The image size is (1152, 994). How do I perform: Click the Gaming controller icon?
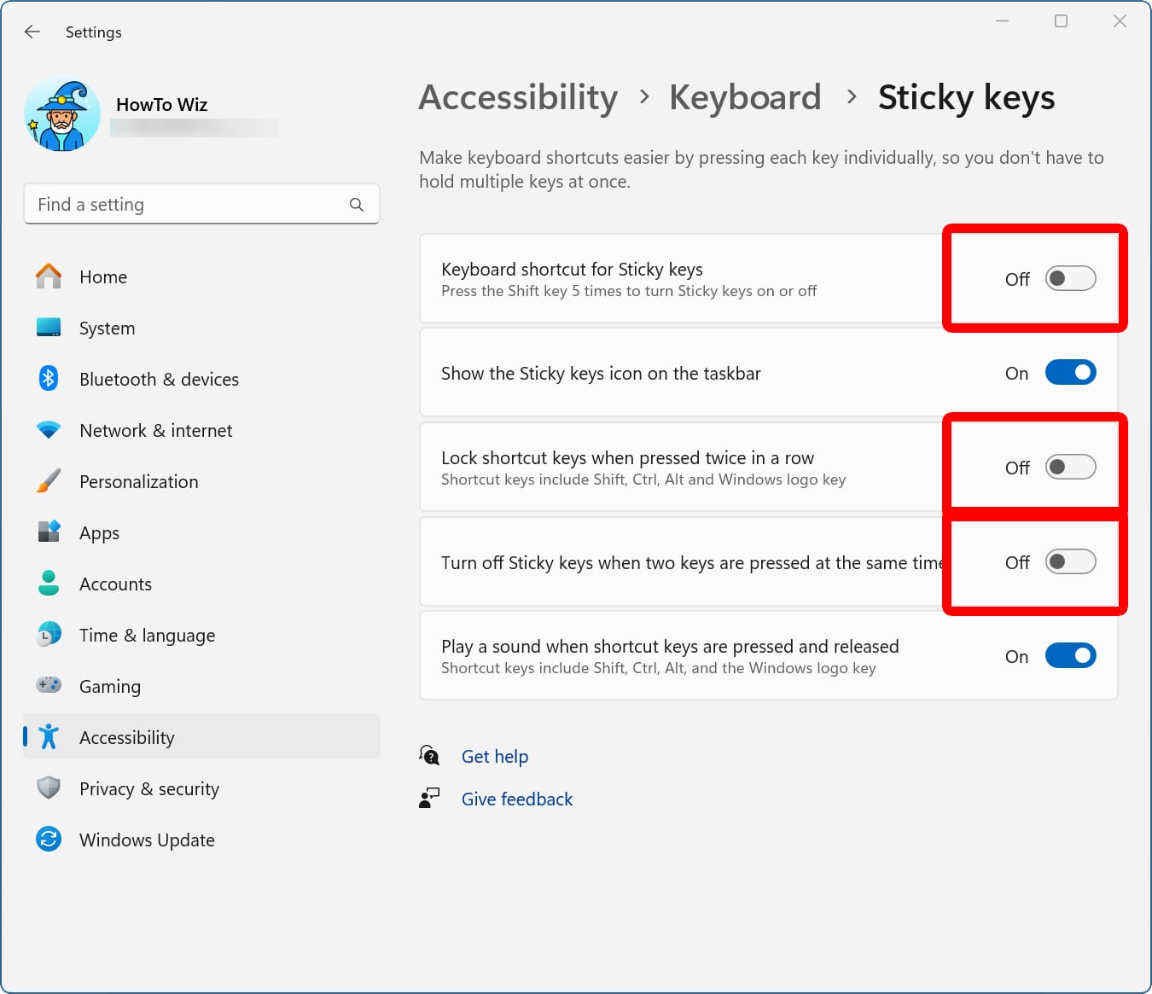(x=49, y=685)
